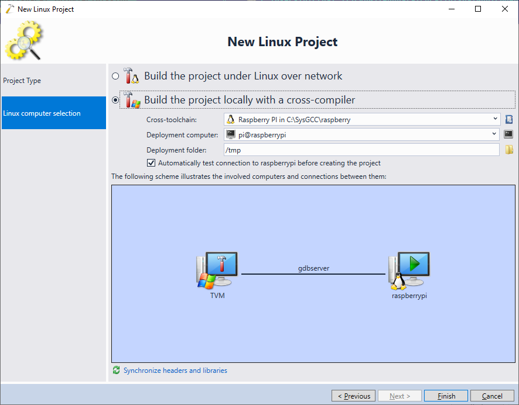Click the hammer and Windows icon for cross-compiler

[x=132, y=100]
